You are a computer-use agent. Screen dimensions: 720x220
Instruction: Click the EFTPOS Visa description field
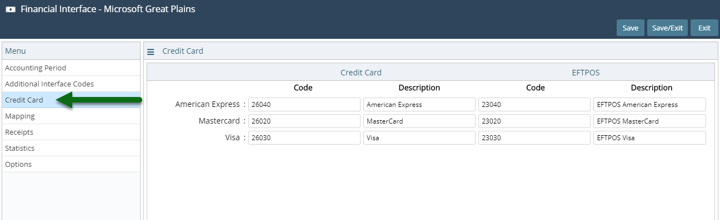point(649,137)
